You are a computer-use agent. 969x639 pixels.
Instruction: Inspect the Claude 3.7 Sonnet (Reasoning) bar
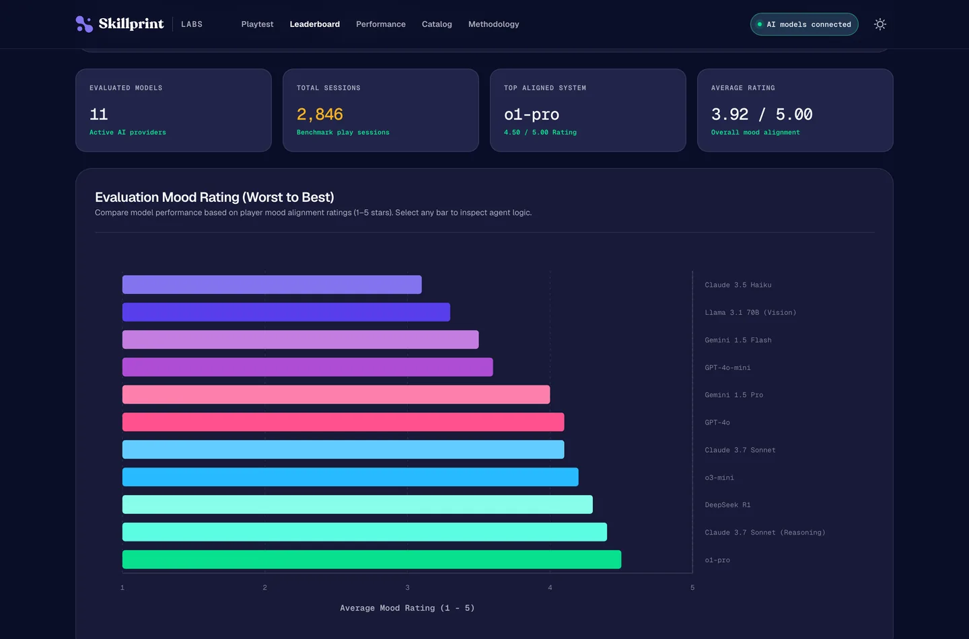click(365, 532)
